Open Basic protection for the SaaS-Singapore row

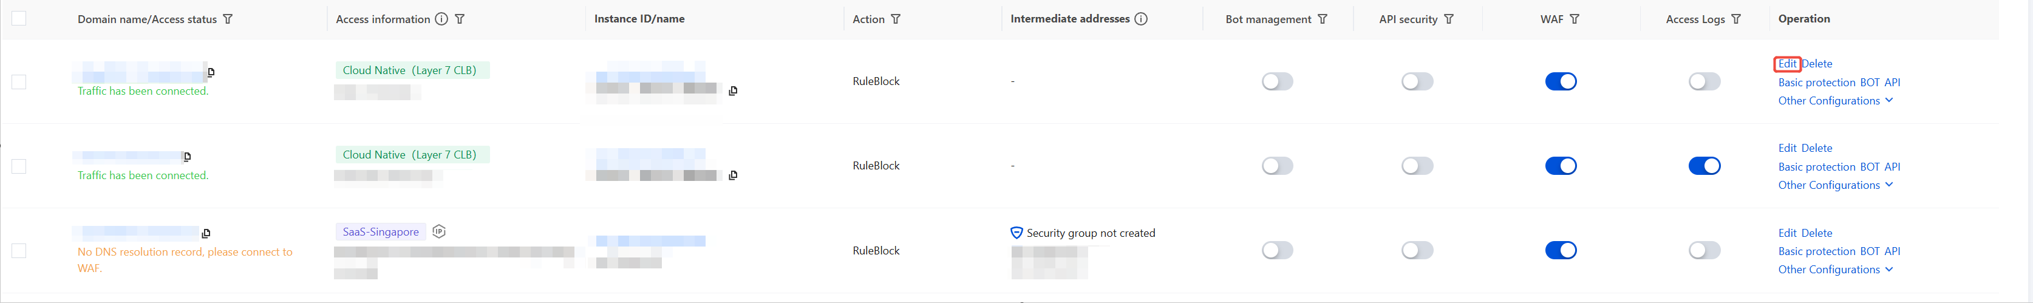pyautogui.click(x=1816, y=252)
